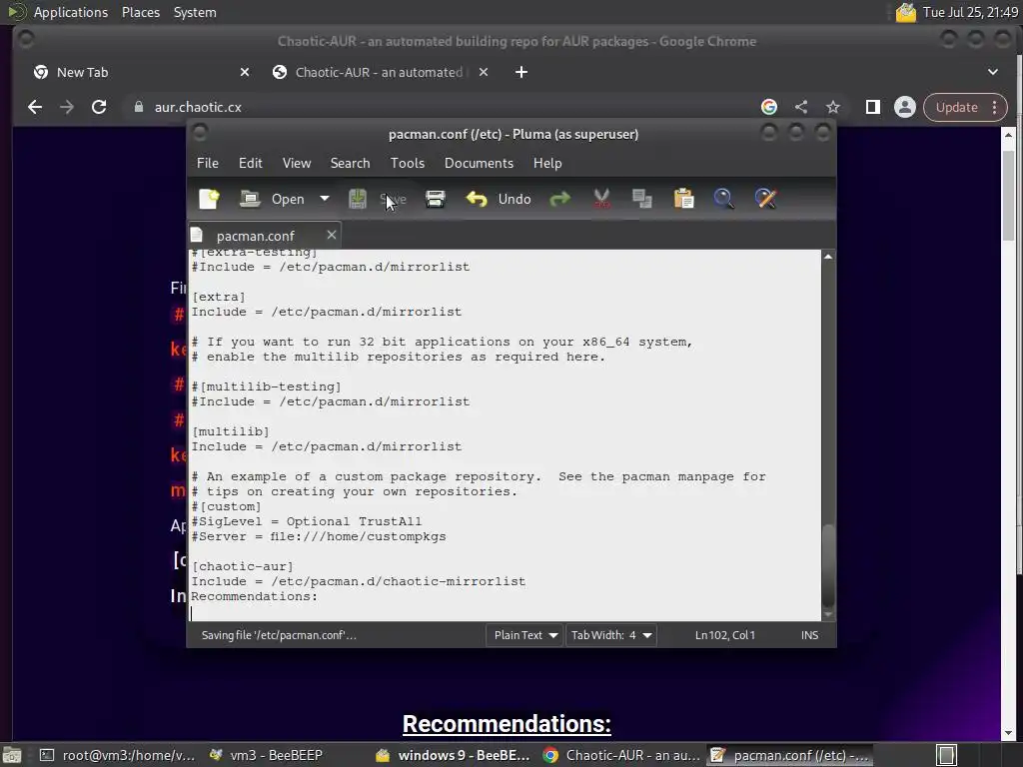This screenshot has height=767, width=1023.
Task: Click the Pluma editor scrollbar thumb
Action: [828, 565]
